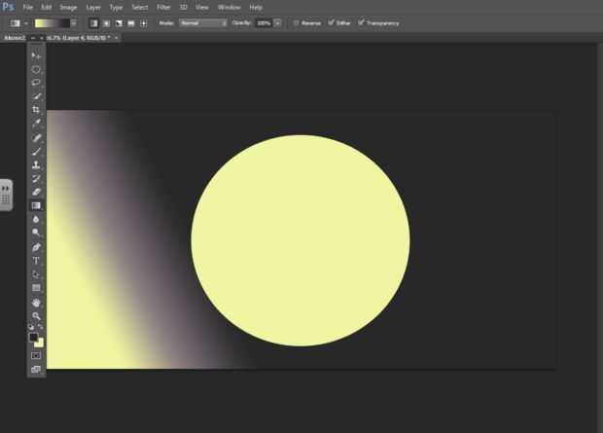Close the Layer 4 document tab
Viewport: 603px width, 433px height.
click(116, 38)
